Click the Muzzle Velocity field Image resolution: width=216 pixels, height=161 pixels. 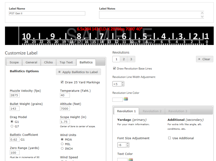pos(15,96)
